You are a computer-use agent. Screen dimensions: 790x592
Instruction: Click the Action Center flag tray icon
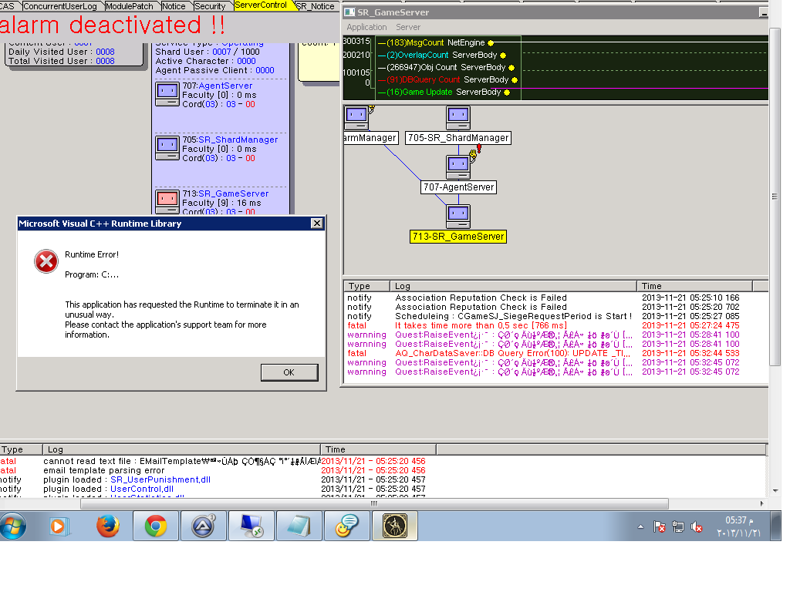point(659,526)
